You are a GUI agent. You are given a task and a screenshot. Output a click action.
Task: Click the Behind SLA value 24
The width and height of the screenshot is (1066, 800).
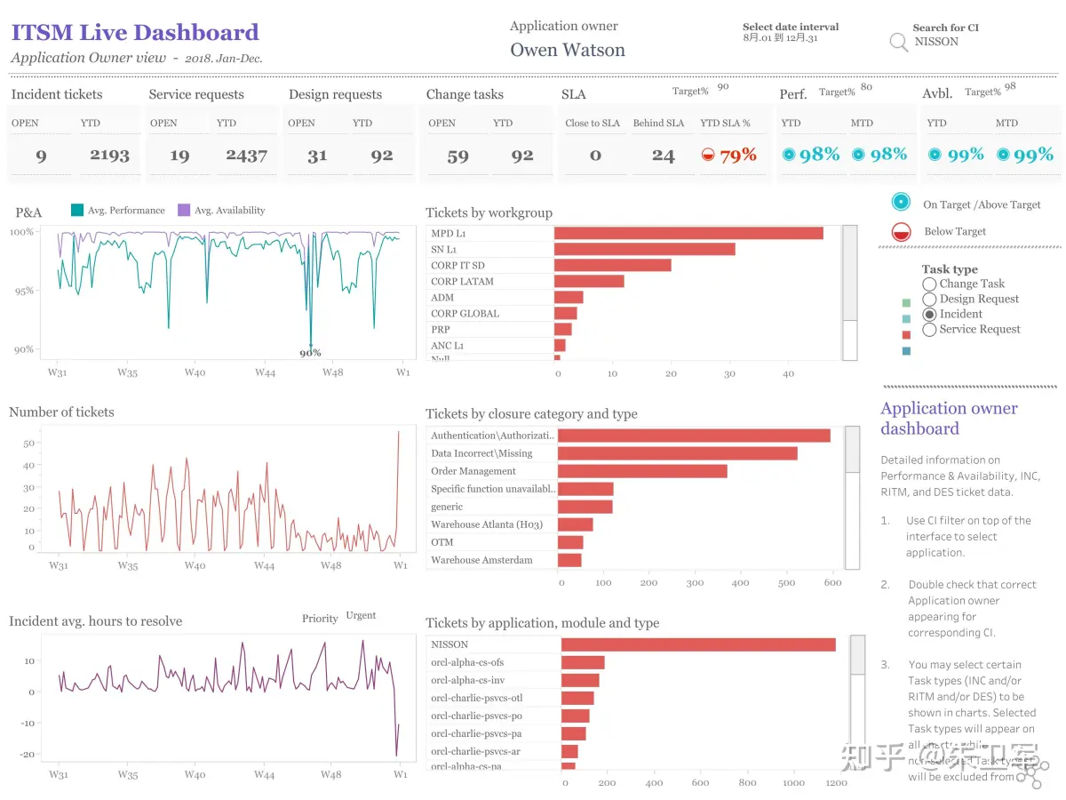click(x=663, y=156)
